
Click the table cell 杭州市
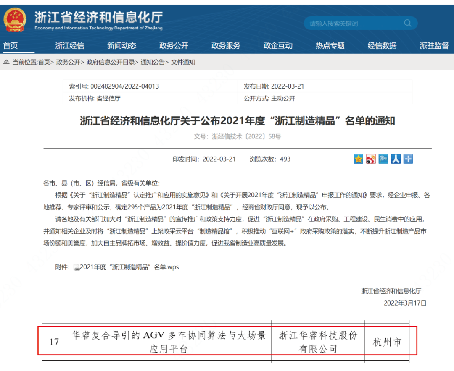387,342
